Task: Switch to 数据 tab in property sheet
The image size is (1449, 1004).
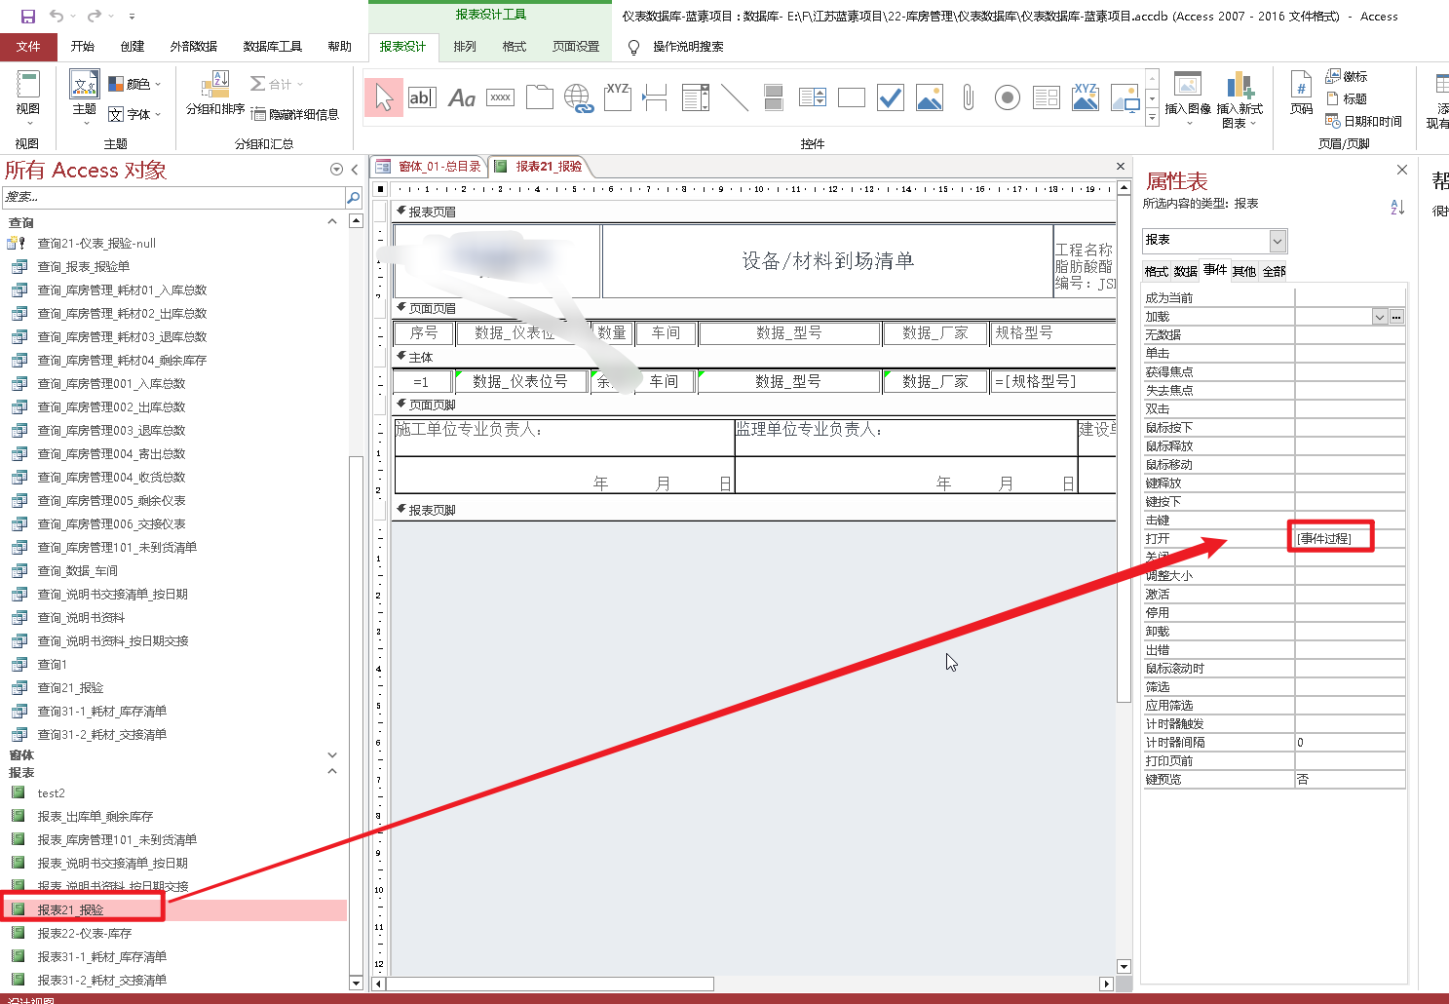Action: coord(1186,271)
